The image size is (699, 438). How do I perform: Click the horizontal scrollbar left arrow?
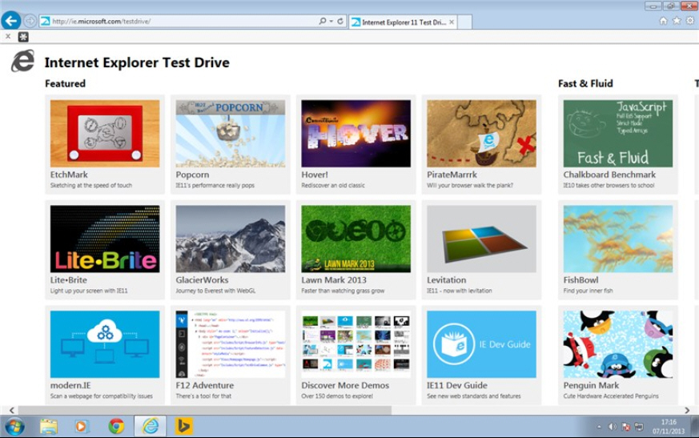point(11,410)
